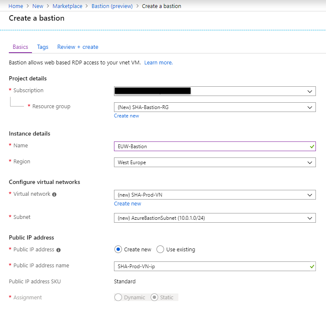Click Create new under Resource group
326x317 pixels.
pos(126,116)
